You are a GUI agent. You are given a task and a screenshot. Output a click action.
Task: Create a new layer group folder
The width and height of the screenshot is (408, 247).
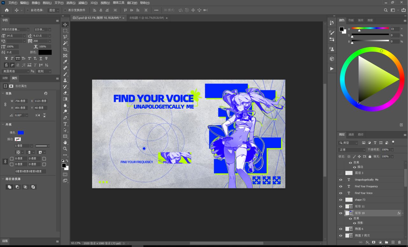tap(386, 243)
